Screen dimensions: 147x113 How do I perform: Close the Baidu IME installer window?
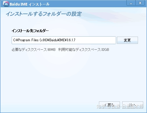pos(140,3)
